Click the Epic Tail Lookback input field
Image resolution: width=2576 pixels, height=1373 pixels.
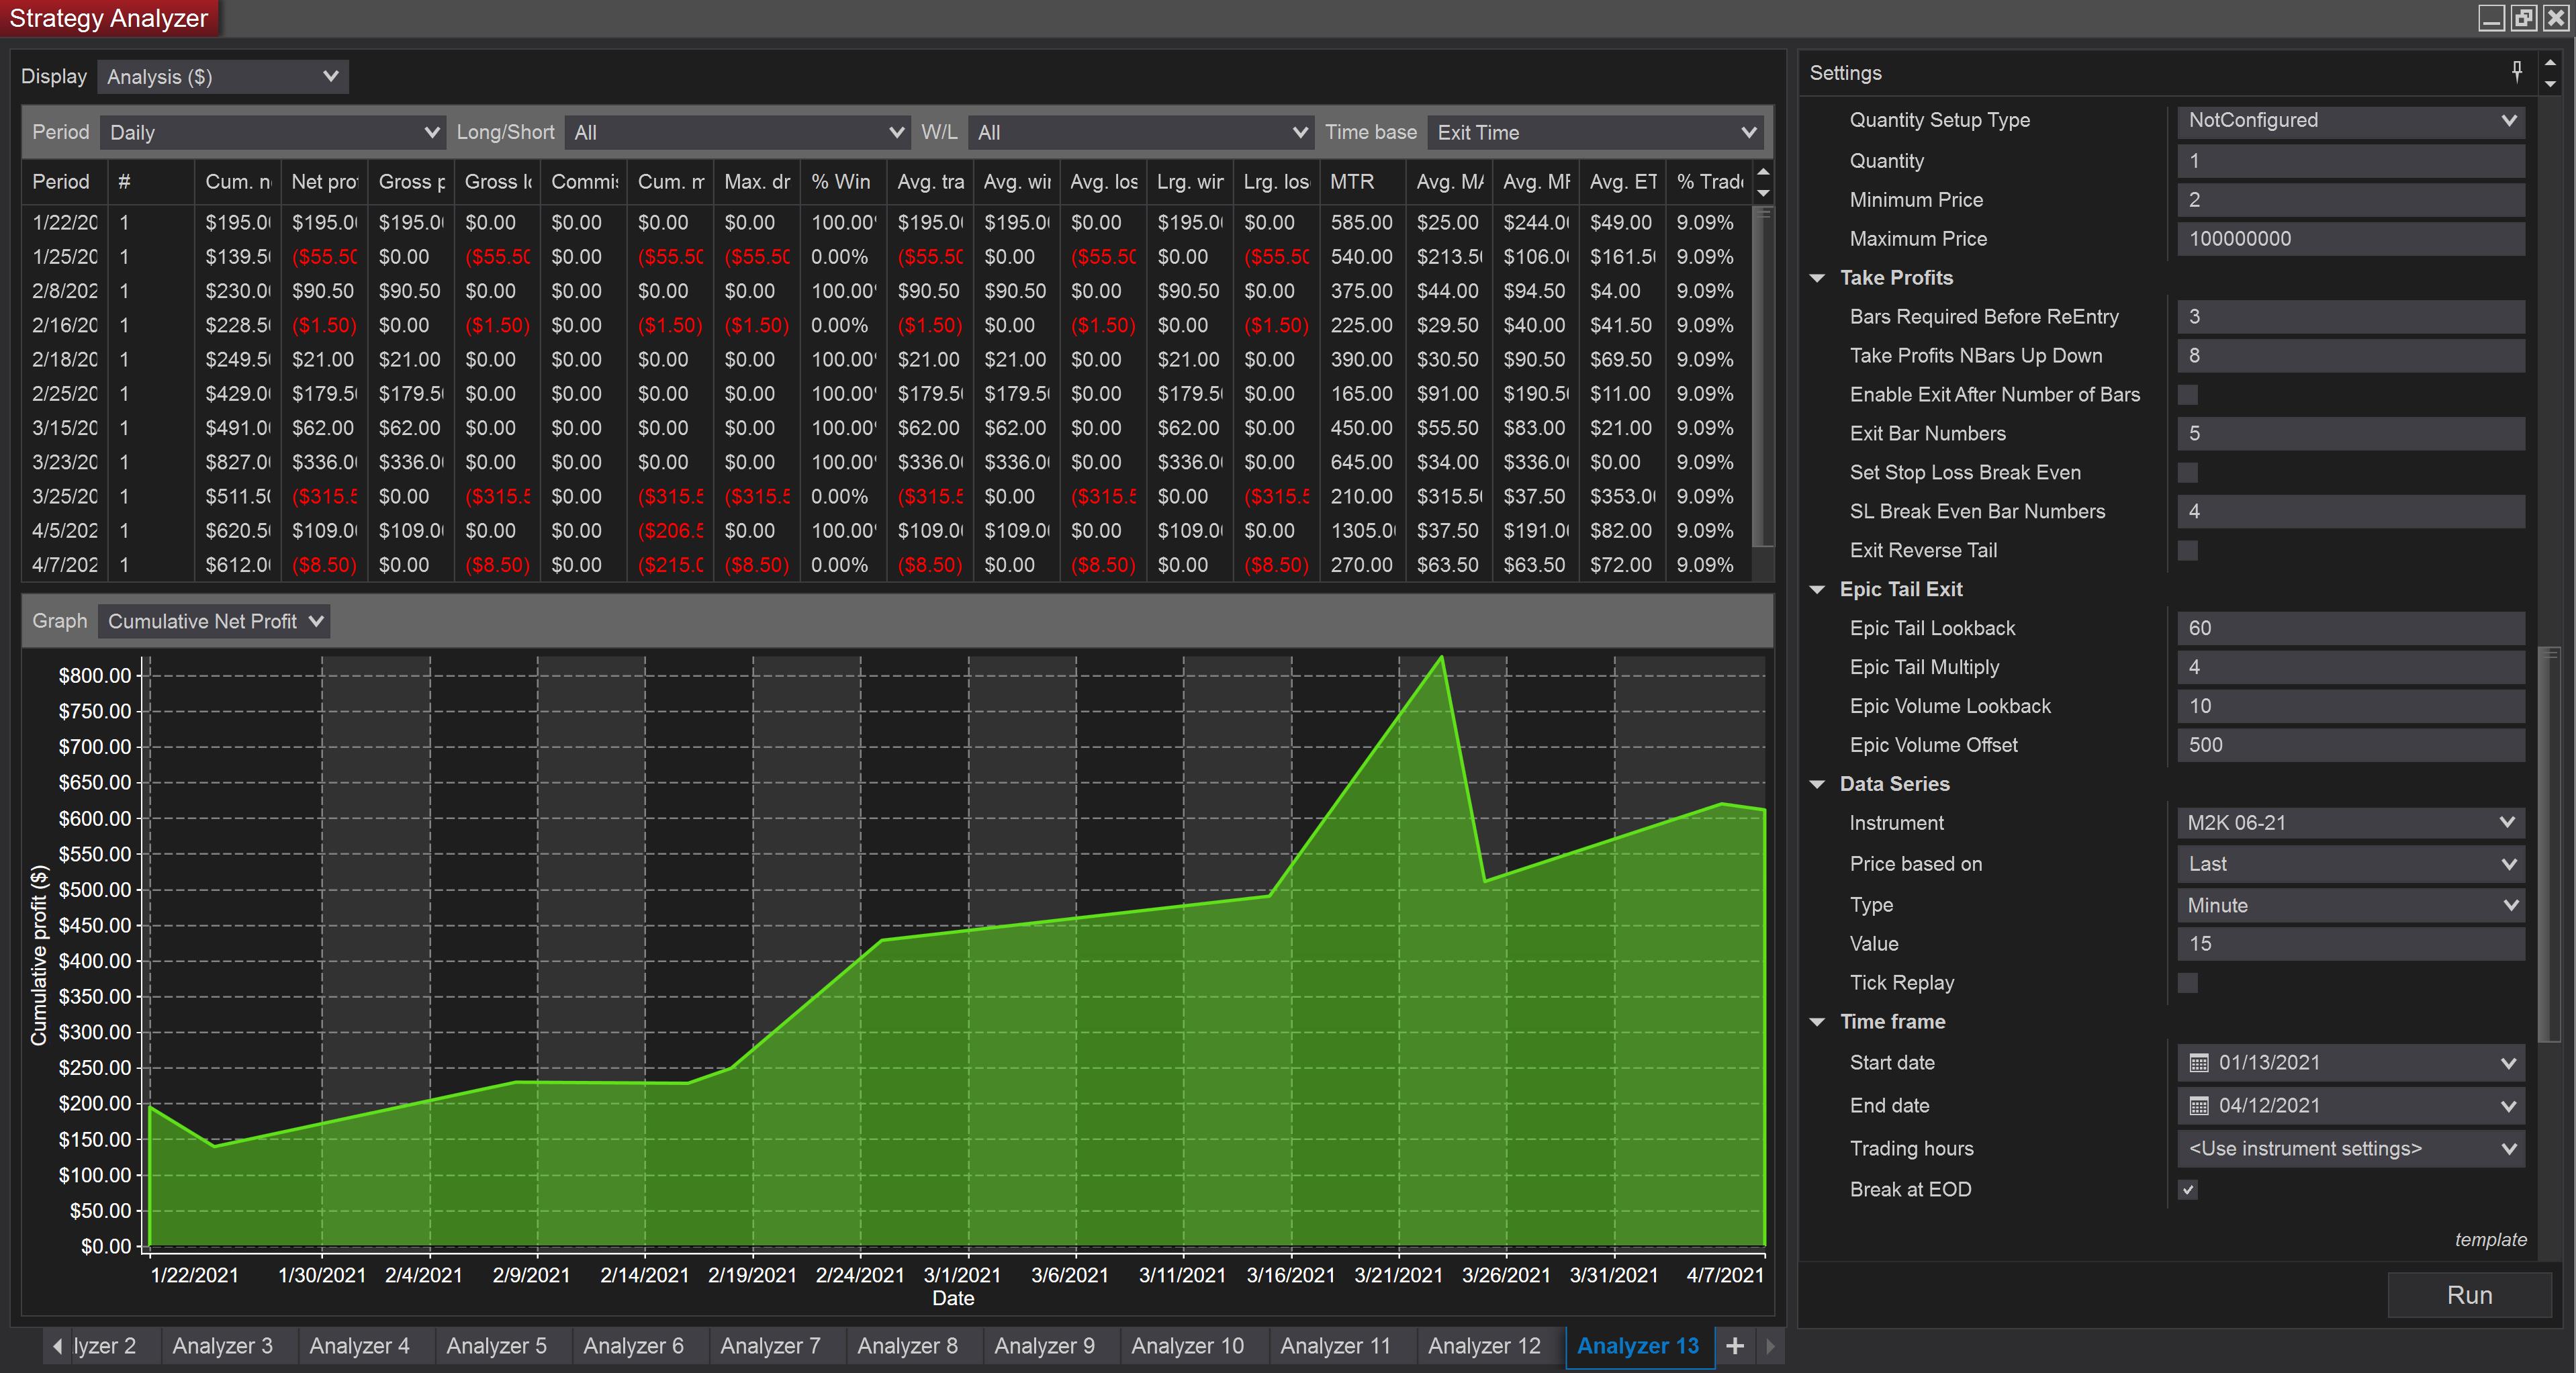[2350, 629]
